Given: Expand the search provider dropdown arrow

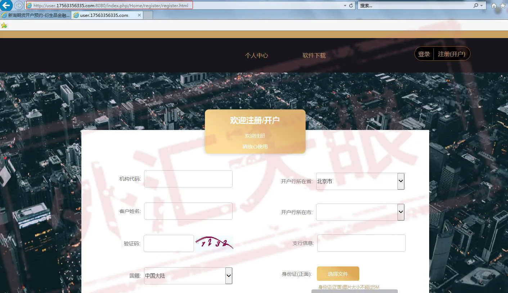Looking at the screenshot, I should (x=482, y=5).
